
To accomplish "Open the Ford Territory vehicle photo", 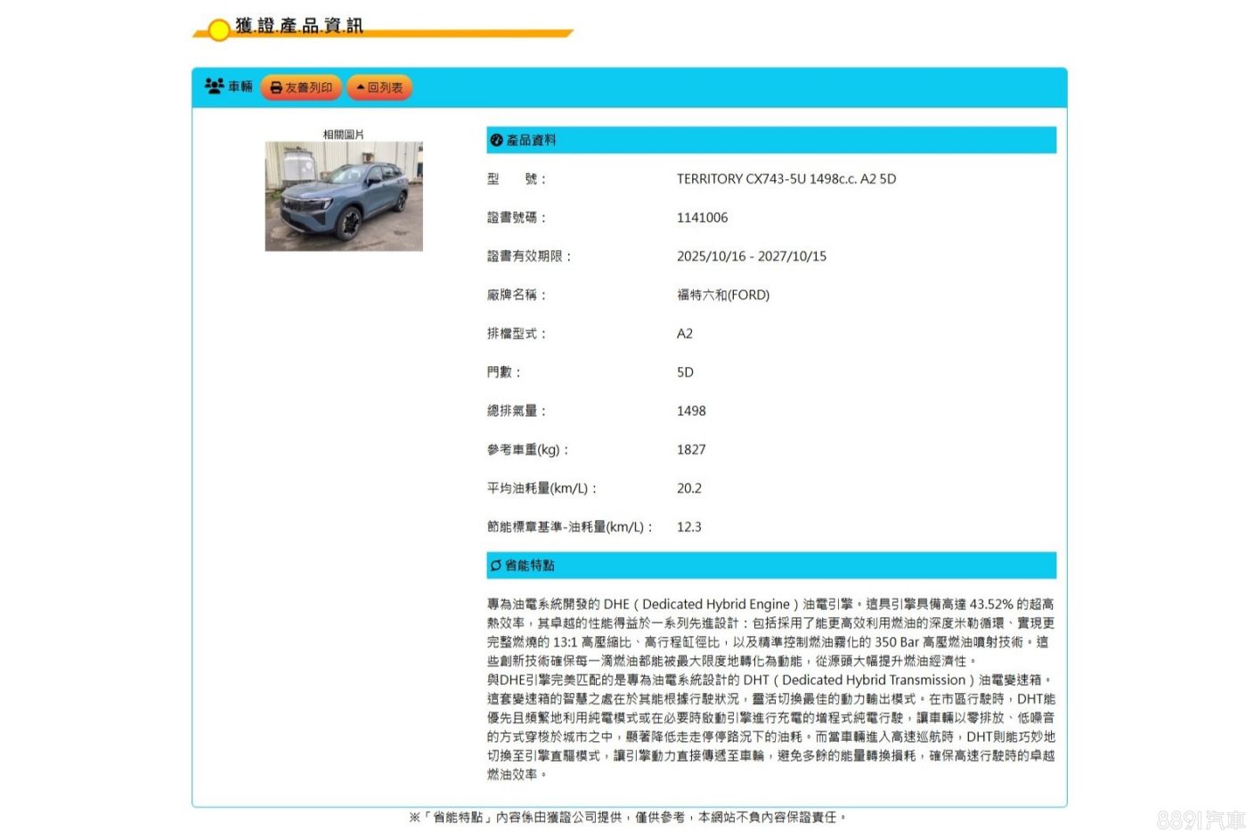I will 344,196.
